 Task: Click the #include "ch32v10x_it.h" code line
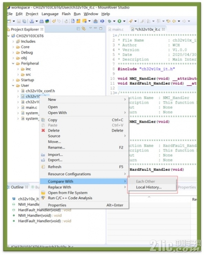pos(146,69)
